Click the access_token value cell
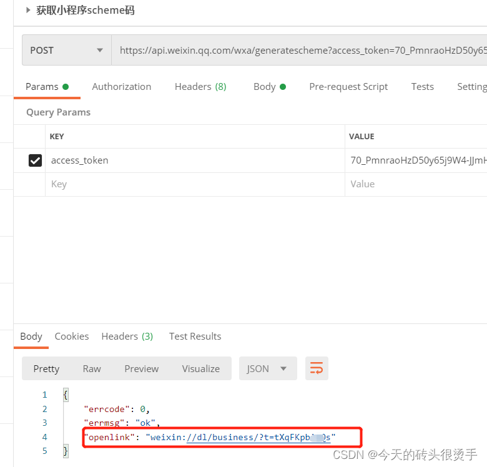This screenshot has height=467, width=487. 416,160
